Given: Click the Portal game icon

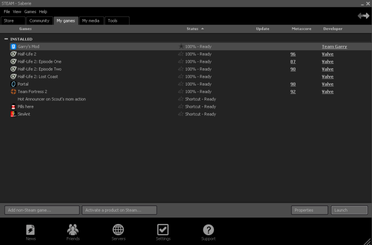Looking at the screenshot, I should (x=13, y=84).
